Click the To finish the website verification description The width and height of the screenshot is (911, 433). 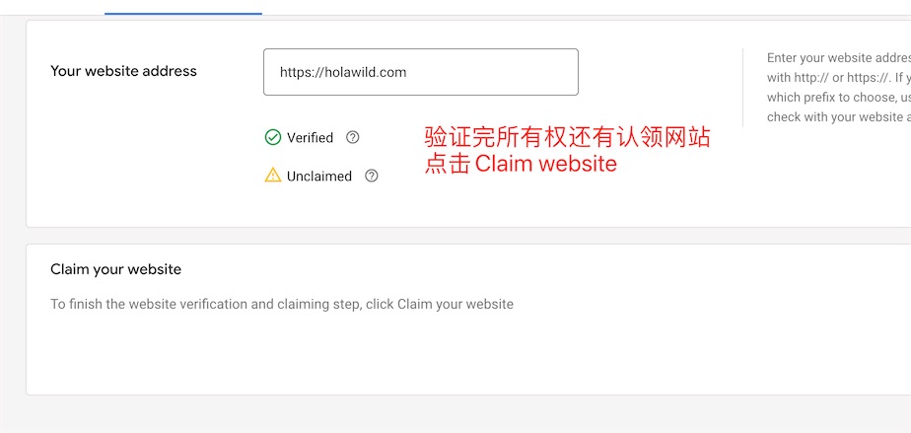pos(282,304)
